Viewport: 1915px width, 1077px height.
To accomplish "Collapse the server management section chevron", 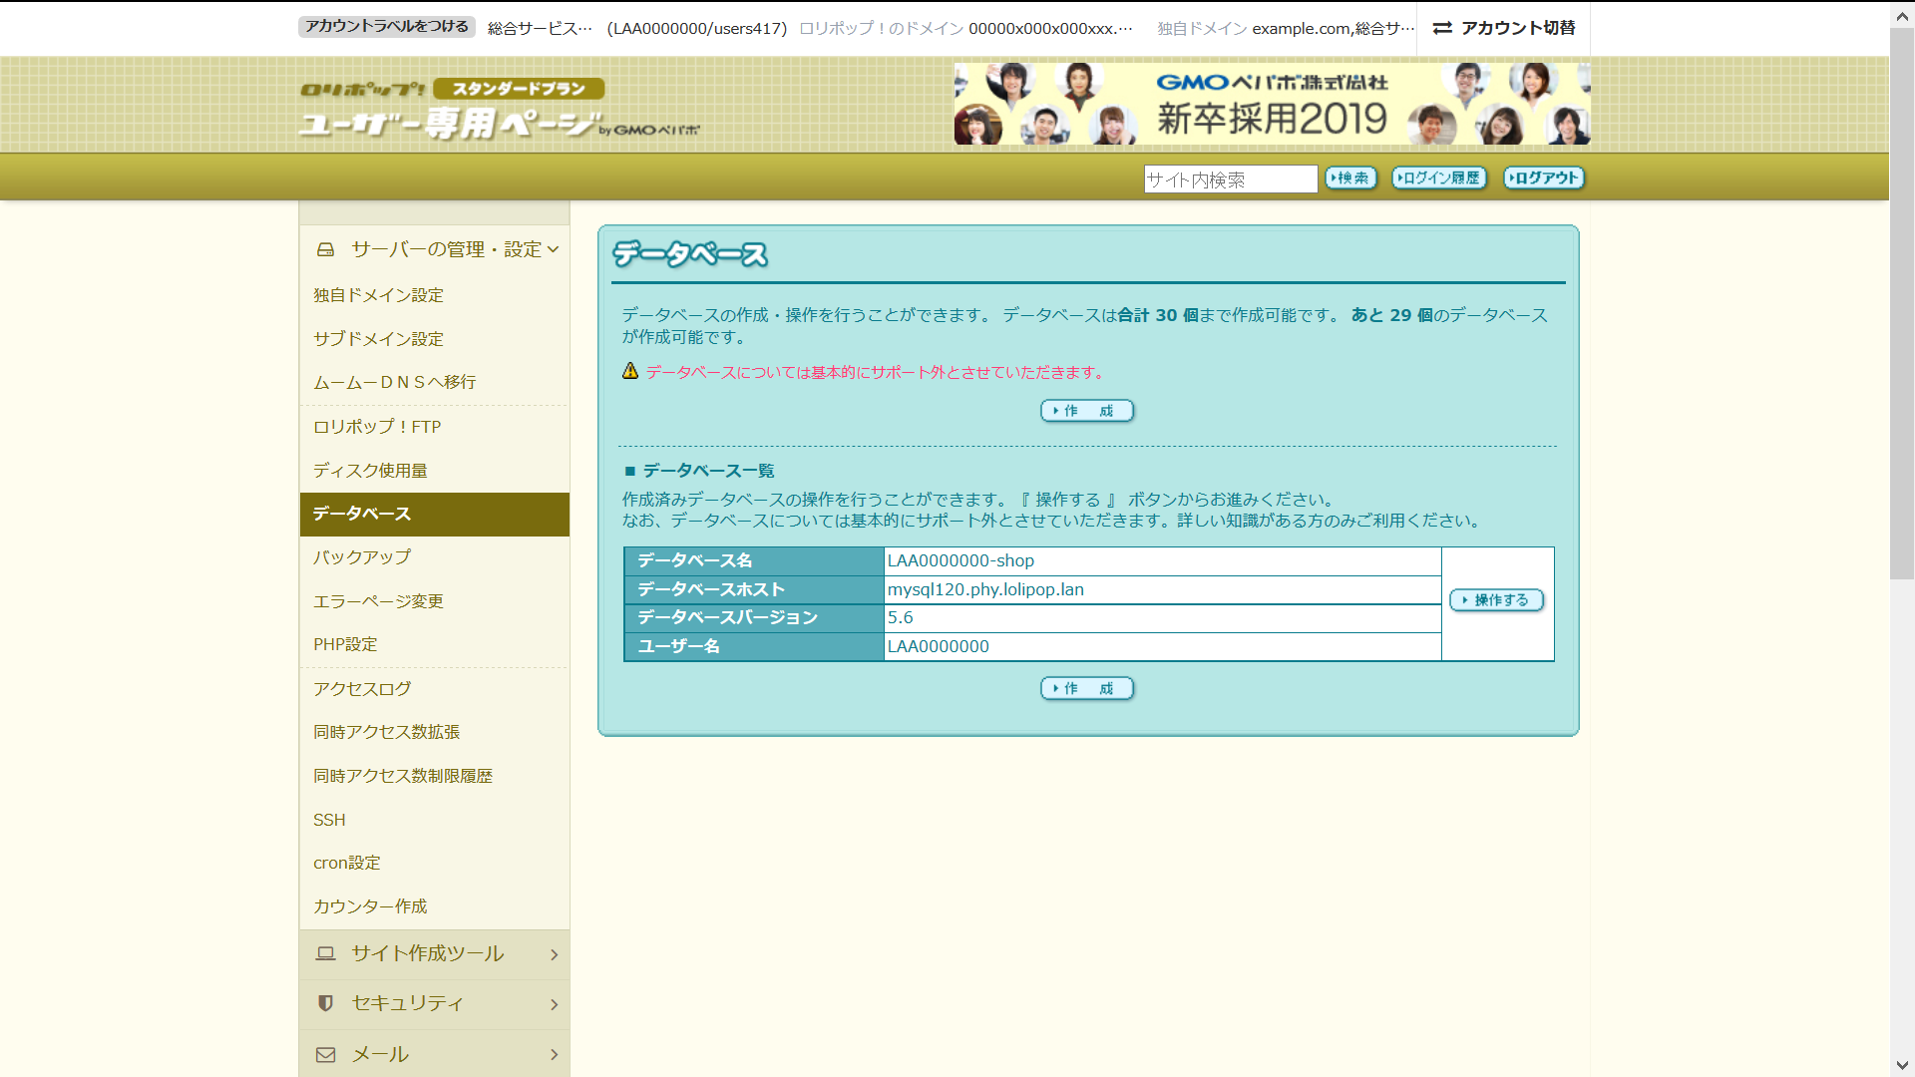I will point(554,249).
